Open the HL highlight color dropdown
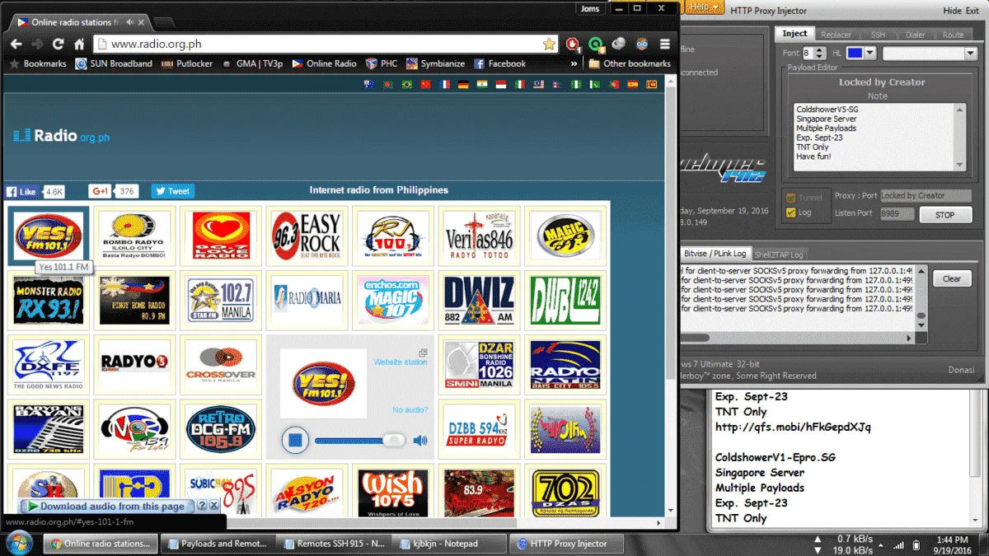Image resolution: width=989 pixels, height=556 pixels. [869, 53]
